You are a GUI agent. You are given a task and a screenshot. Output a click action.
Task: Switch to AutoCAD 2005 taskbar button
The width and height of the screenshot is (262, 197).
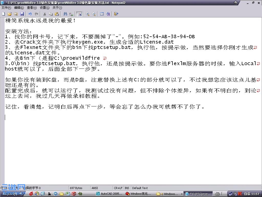[110, 194]
